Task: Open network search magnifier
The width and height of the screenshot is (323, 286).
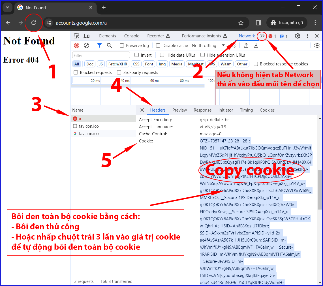Action: 109,46
